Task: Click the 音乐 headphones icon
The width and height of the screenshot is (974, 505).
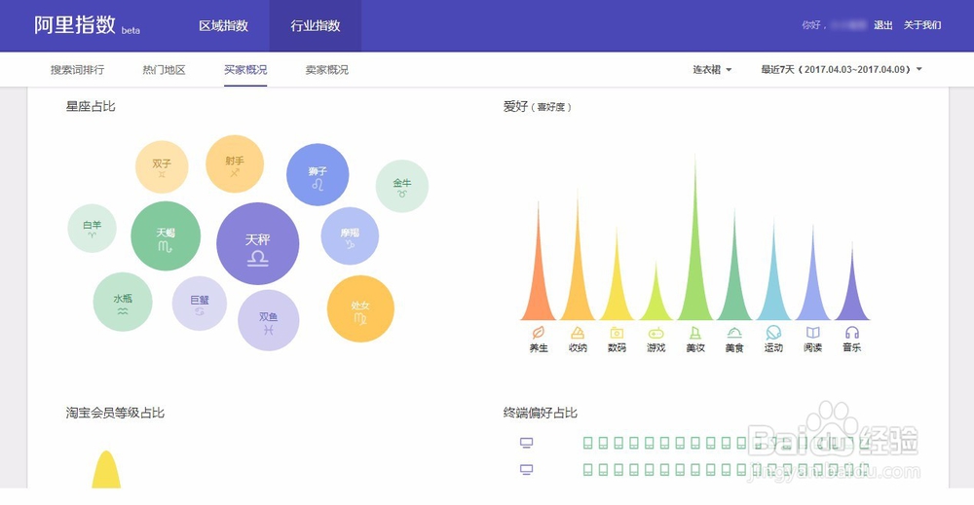Action: click(851, 333)
